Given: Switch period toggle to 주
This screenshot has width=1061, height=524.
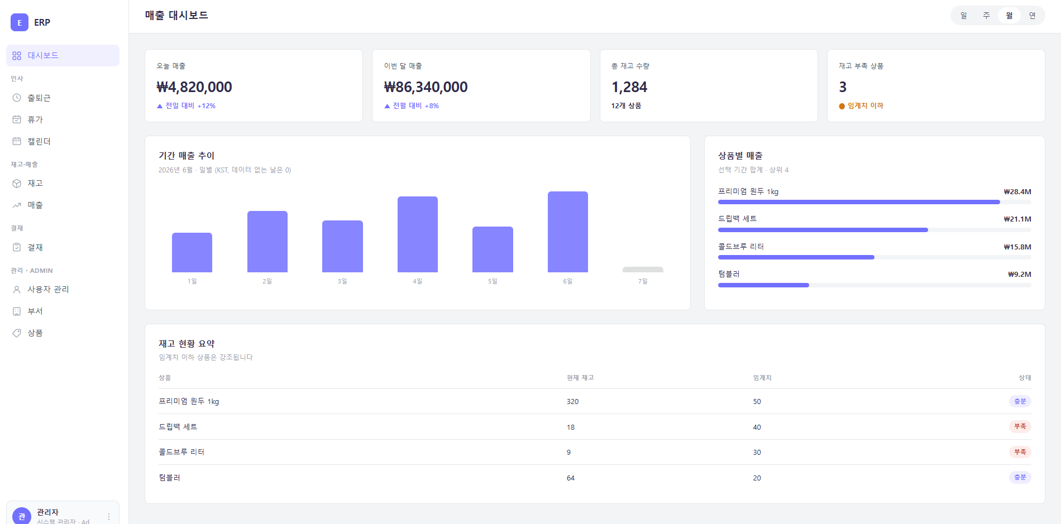Looking at the screenshot, I should click(986, 16).
